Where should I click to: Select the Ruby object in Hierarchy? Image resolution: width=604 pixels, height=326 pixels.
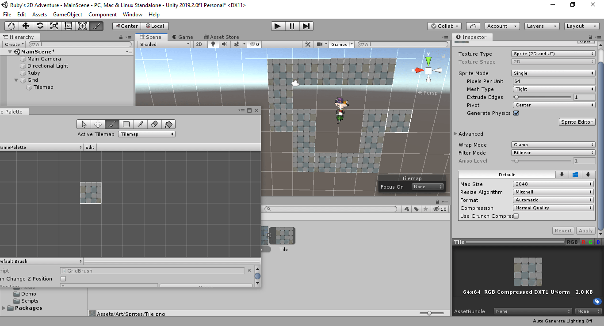[34, 73]
